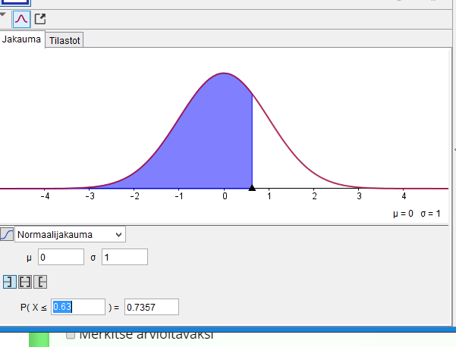Select the left-sided probability interval button
Screen dimensions: 456x347
tap(9, 282)
